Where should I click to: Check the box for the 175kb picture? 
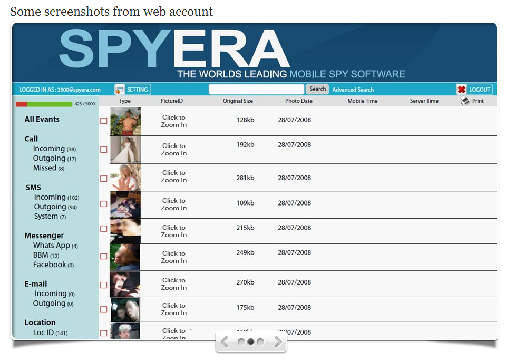[104, 309]
